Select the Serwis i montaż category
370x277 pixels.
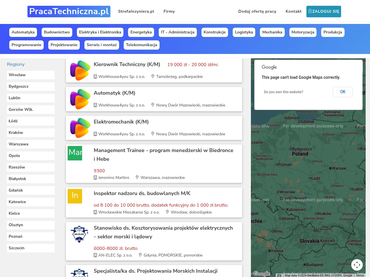pyautogui.click(x=102, y=45)
